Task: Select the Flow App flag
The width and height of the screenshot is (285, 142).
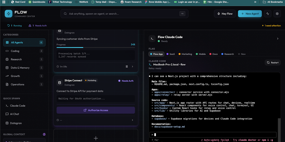Action: point(156,54)
